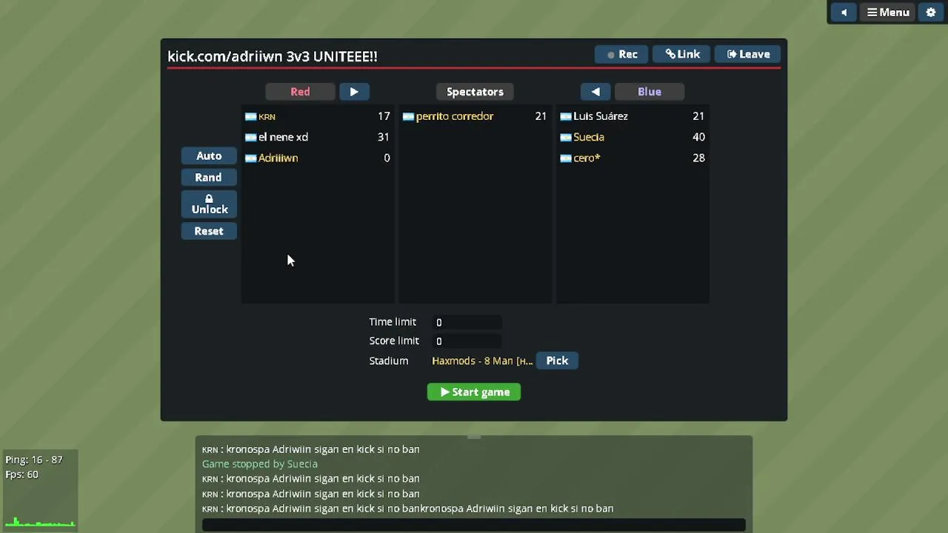Click flag icon beside el nene xd

[250, 137]
